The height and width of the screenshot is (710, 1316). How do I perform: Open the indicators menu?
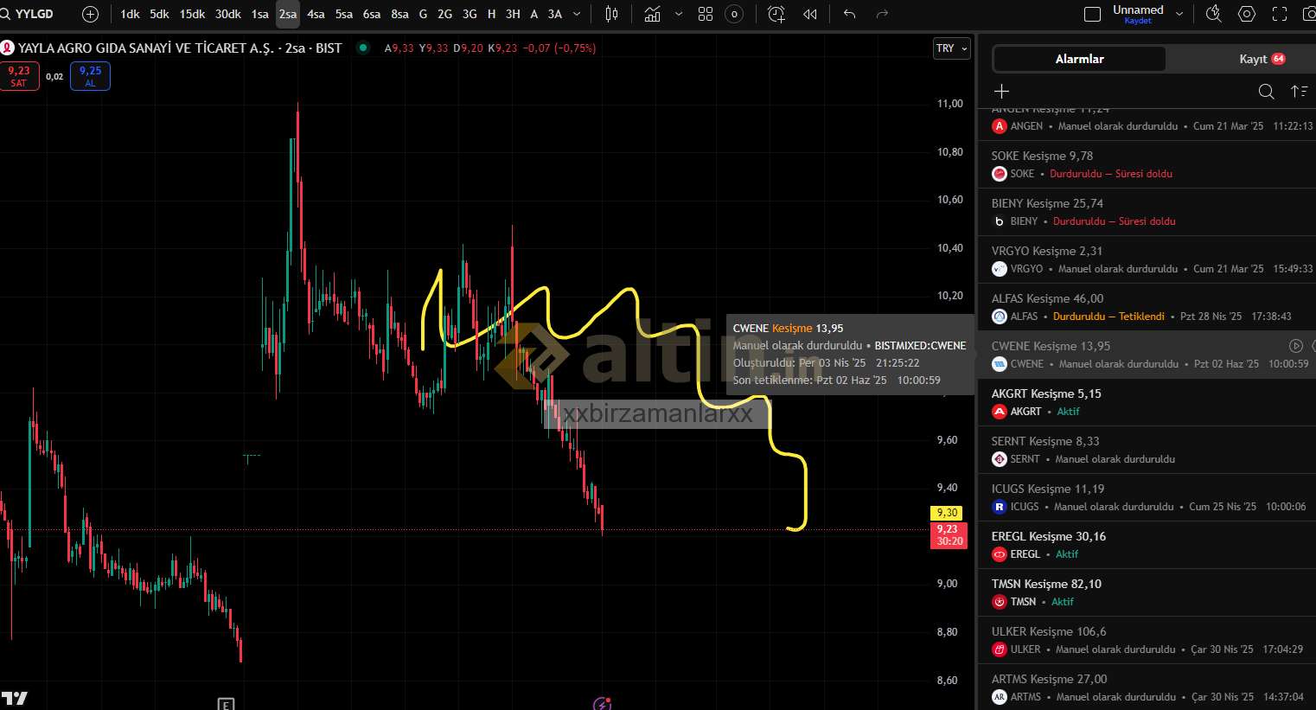click(x=652, y=14)
